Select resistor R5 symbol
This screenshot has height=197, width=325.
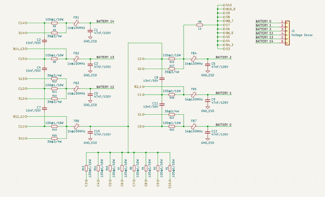pos(54,33)
